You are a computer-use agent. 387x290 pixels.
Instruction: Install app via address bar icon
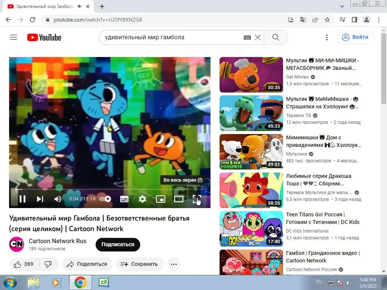coord(291,20)
